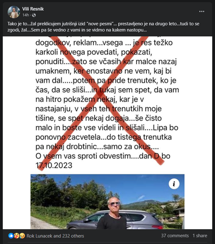
Task: Click the public globe privacy icon
Action: click(x=34, y=15)
